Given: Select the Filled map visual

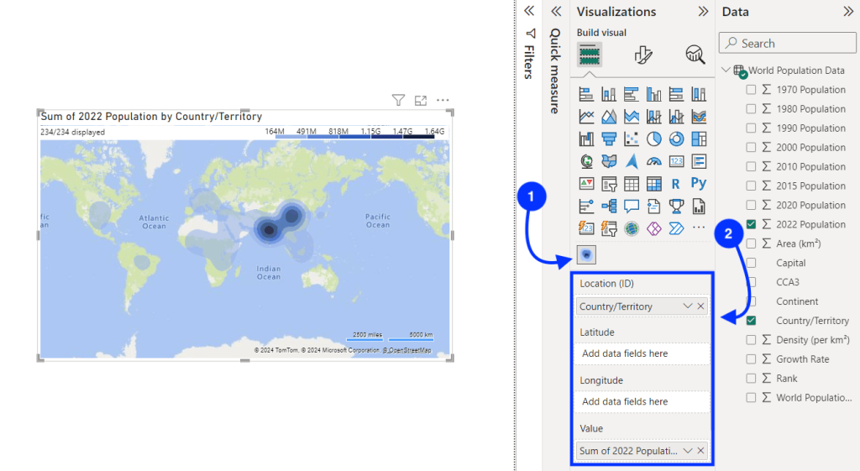Looking at the screenshot, I should pyautogui.click(x=609, y=161).
